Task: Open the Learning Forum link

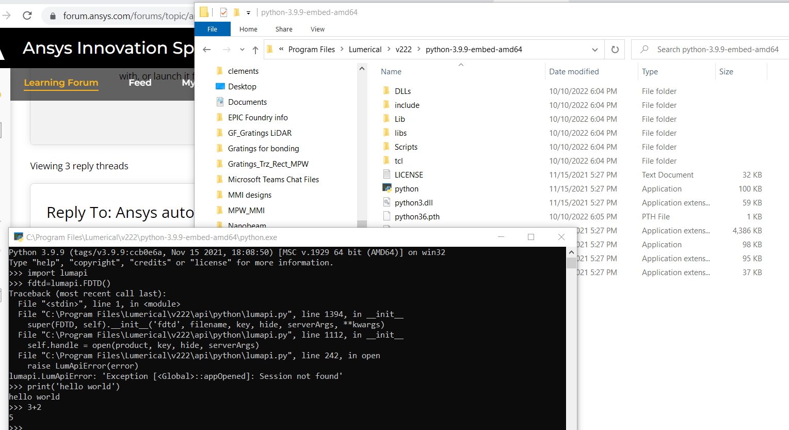Action: click(61, 83)
